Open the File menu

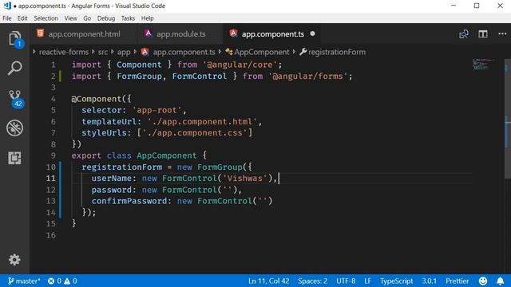point(7,18)
